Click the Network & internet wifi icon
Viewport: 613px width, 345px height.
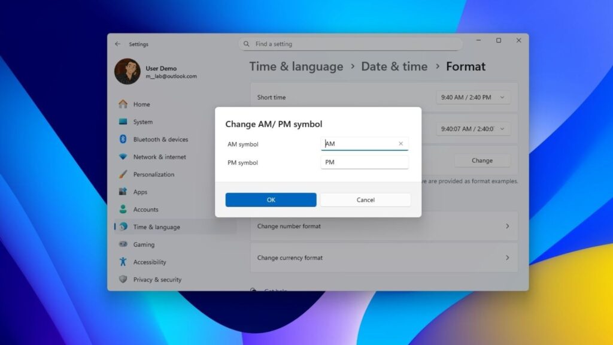tap(123, 157)
